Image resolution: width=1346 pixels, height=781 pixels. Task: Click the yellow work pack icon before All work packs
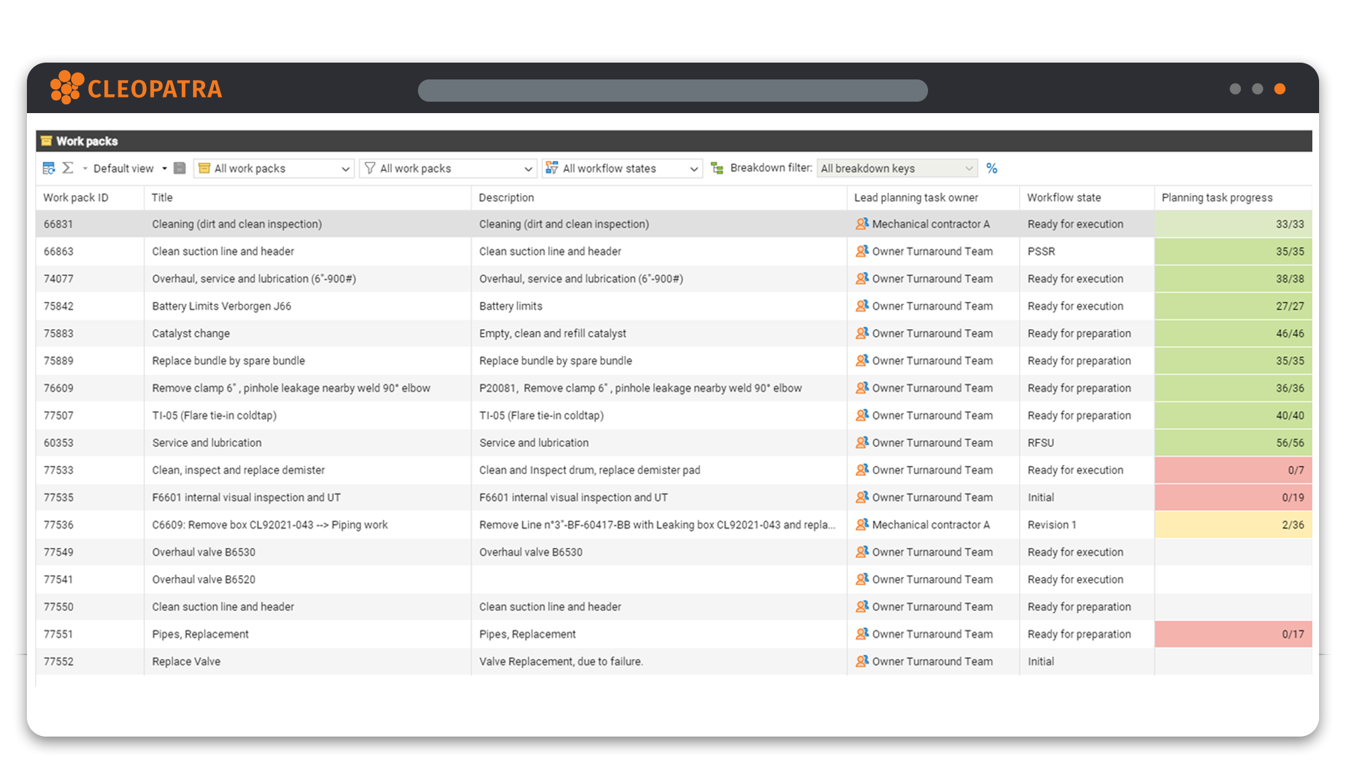coord(204,168)
